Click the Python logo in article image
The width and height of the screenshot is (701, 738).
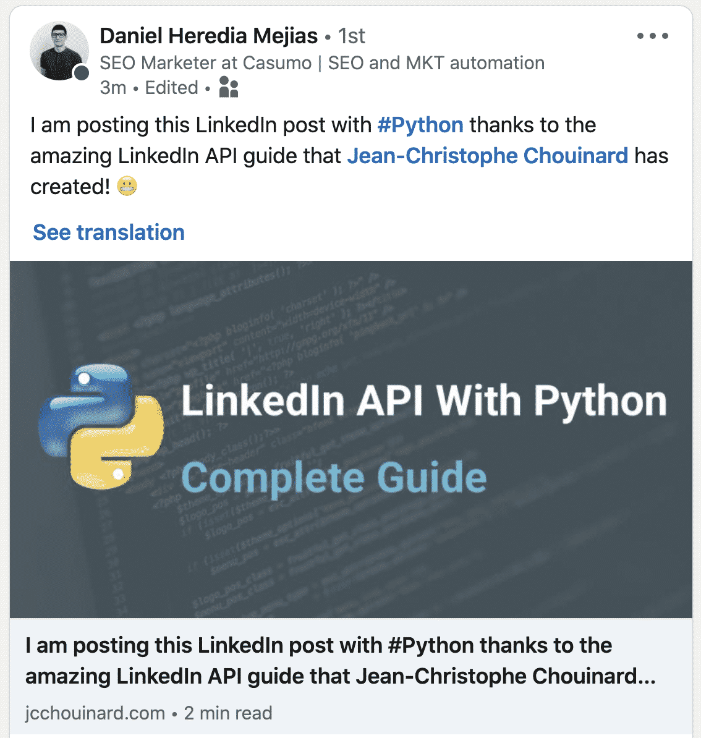[x=101, y=426]
